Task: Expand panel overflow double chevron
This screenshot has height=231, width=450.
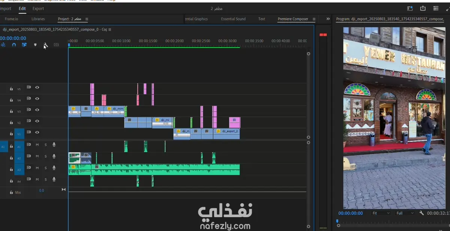Action: (328, 19)
